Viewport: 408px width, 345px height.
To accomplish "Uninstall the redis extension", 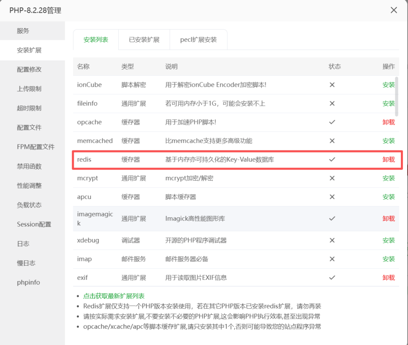I will 388,159.
